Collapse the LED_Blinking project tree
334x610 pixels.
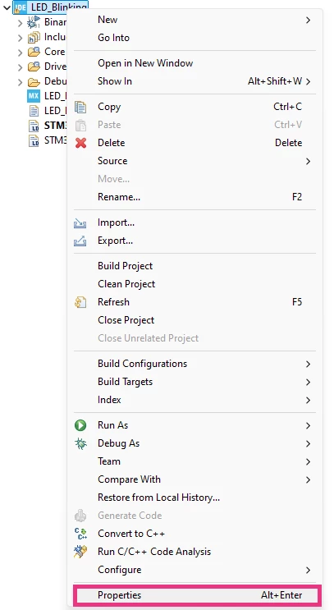(x=7, y=7)
